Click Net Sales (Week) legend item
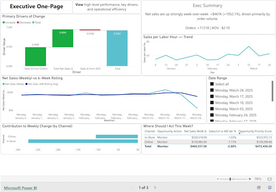This screenshot has width=276, height=192. pyautogui.click(x=13, y=84)
